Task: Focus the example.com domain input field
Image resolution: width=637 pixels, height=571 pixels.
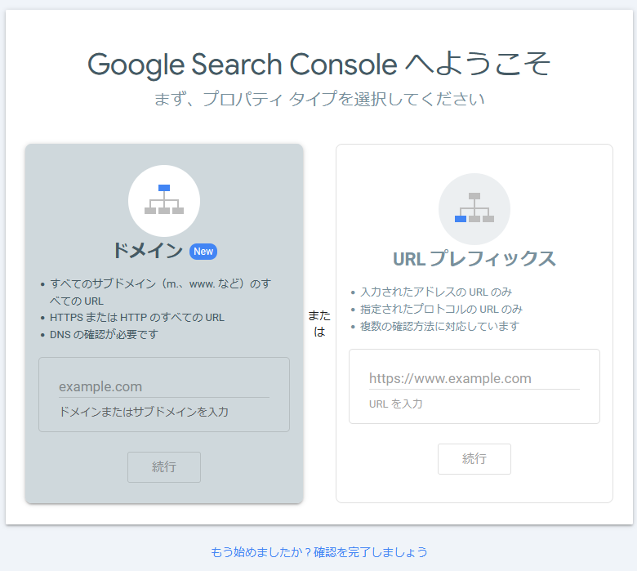Action: coord(164,386)
